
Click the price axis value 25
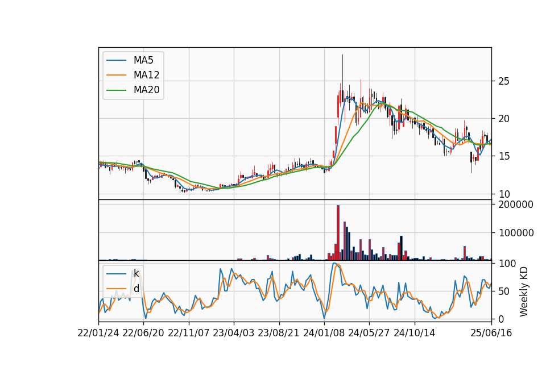504,81
